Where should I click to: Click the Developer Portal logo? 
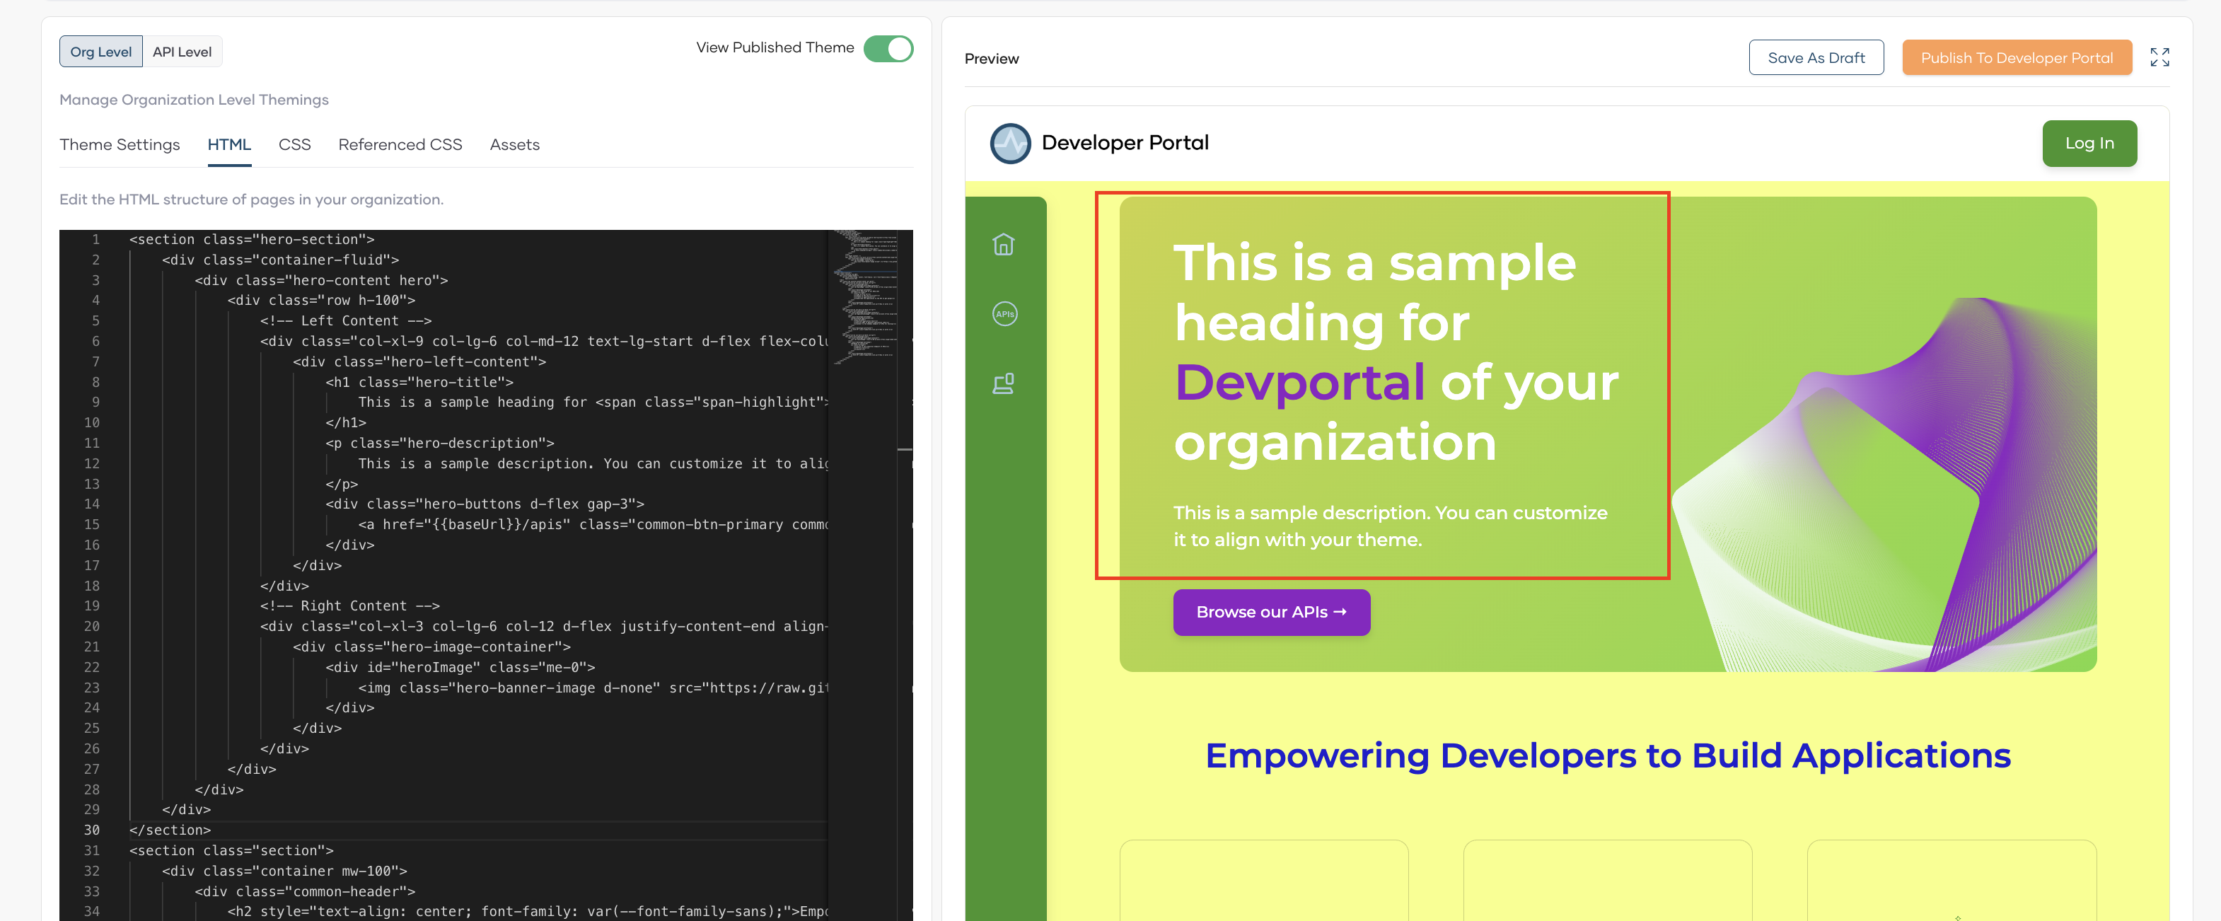[x=1012, y=142]
